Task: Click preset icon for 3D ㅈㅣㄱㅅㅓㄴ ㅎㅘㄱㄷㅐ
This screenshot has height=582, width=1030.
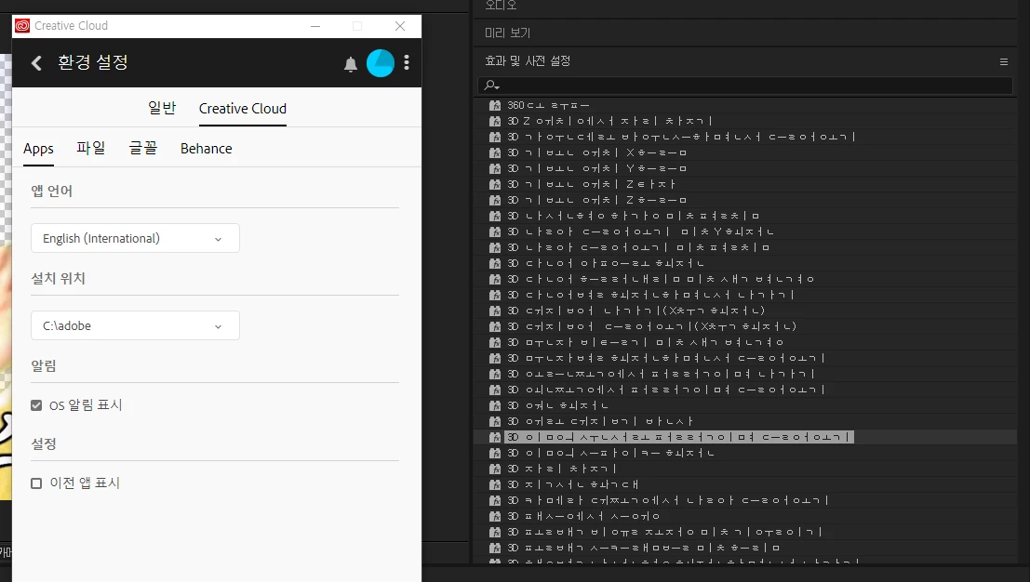Action: click(x=495, y=484)
